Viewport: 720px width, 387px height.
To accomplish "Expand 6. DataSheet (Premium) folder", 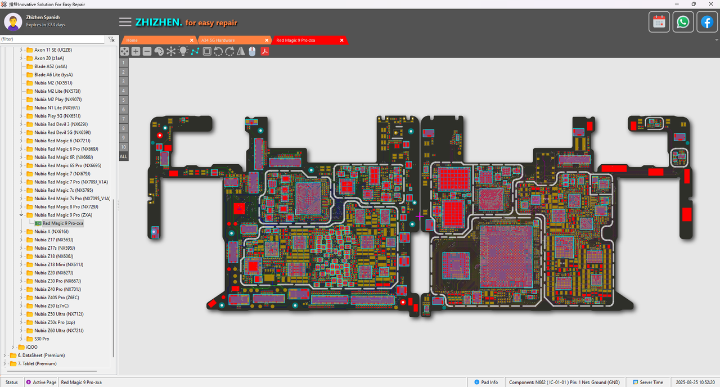I will tap(6, 355).
